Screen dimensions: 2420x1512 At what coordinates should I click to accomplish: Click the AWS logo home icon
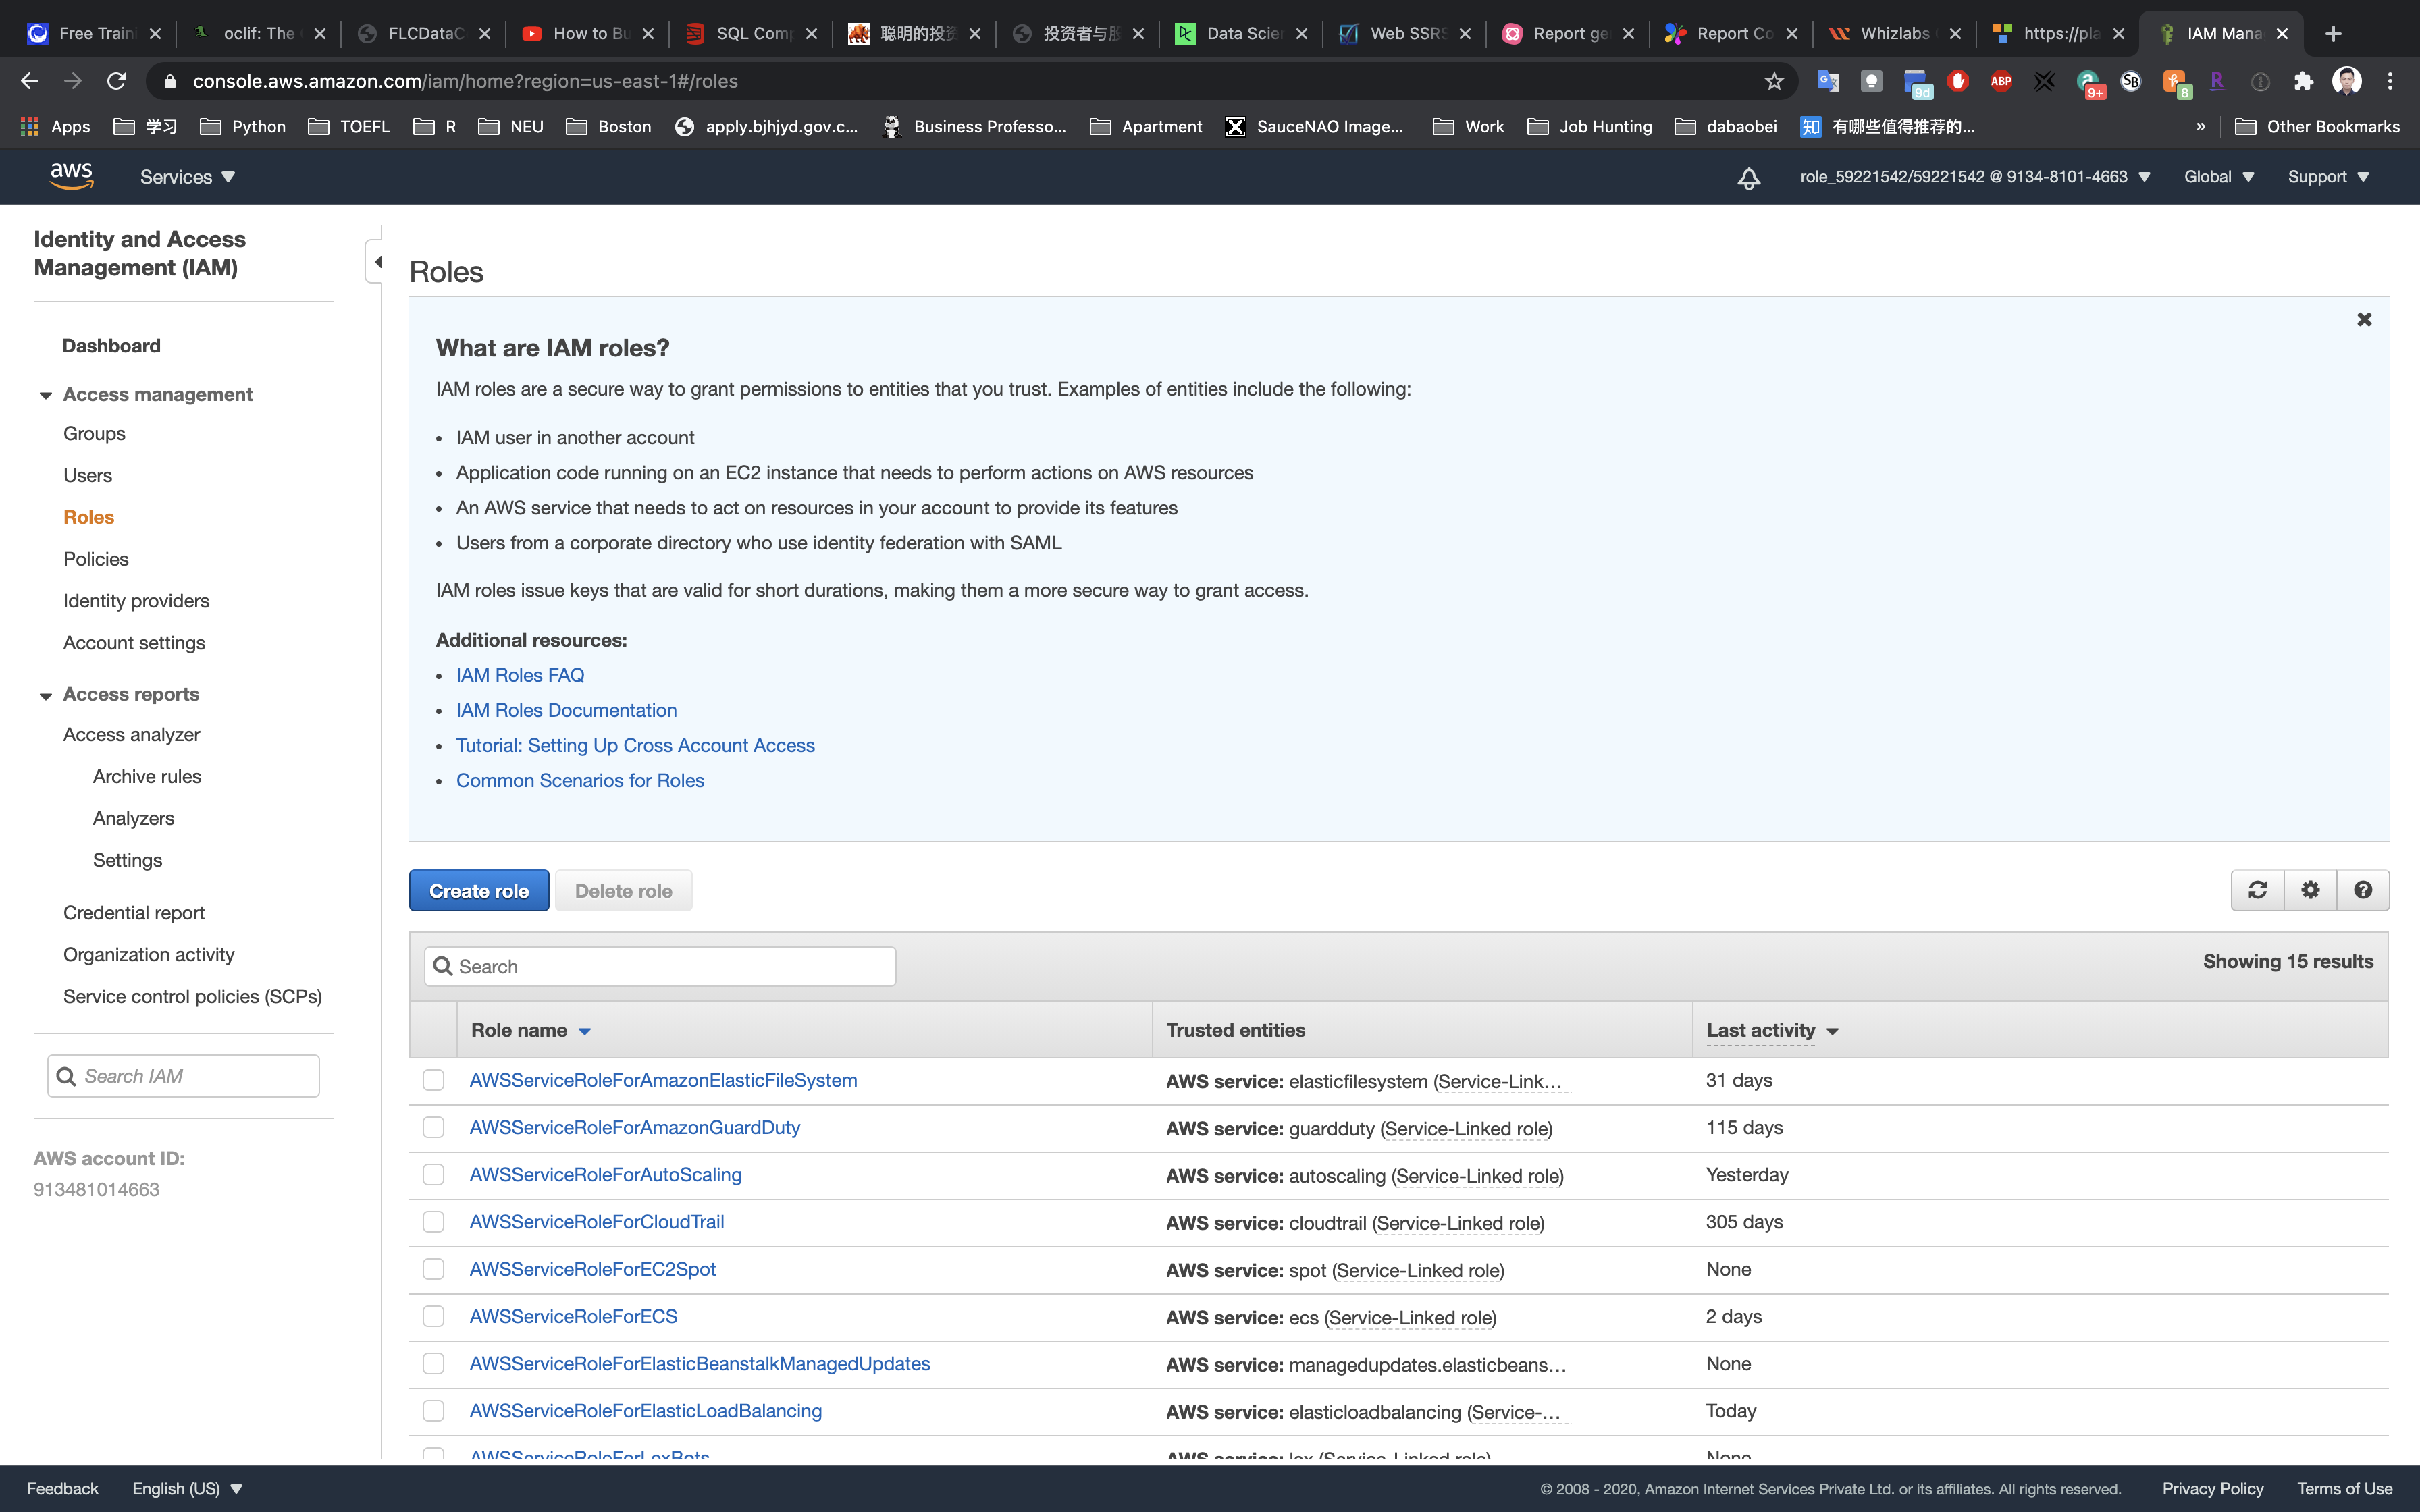click(71, 177)
